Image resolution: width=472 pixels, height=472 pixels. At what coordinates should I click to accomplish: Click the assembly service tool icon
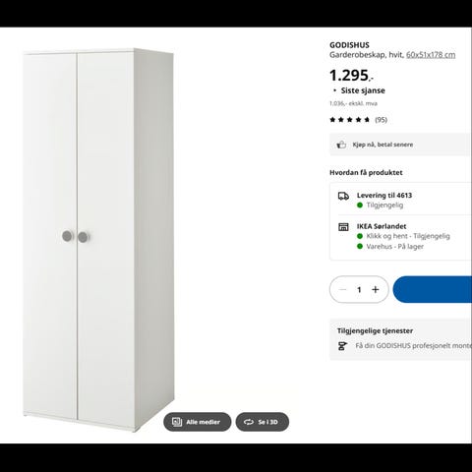pos(342,346)
